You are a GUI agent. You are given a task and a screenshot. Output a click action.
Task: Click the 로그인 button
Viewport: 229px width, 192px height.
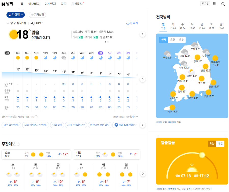[205, 4]
